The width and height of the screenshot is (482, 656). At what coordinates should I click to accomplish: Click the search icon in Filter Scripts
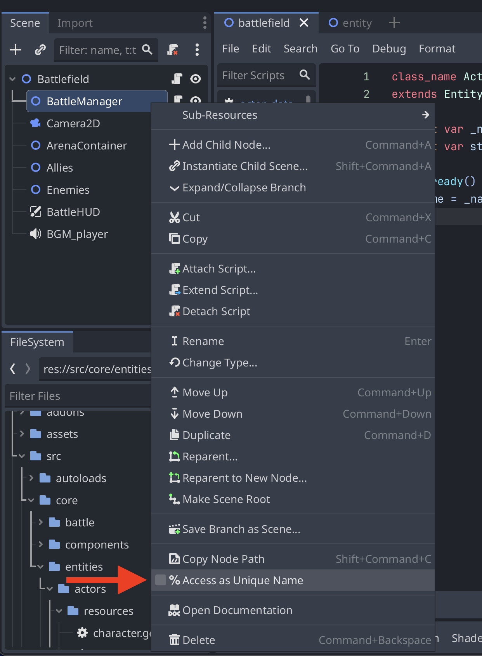tap(305, 75)
